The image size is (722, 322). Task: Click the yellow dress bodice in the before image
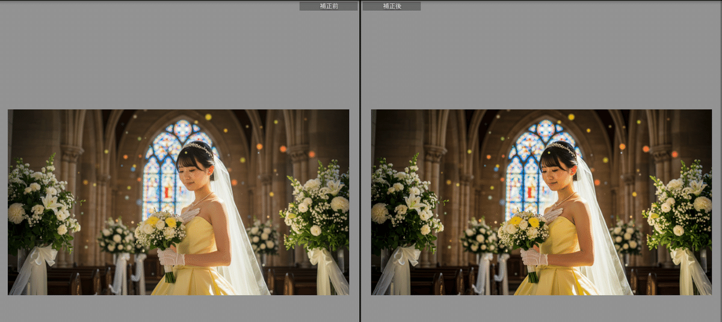click(202, 238)
